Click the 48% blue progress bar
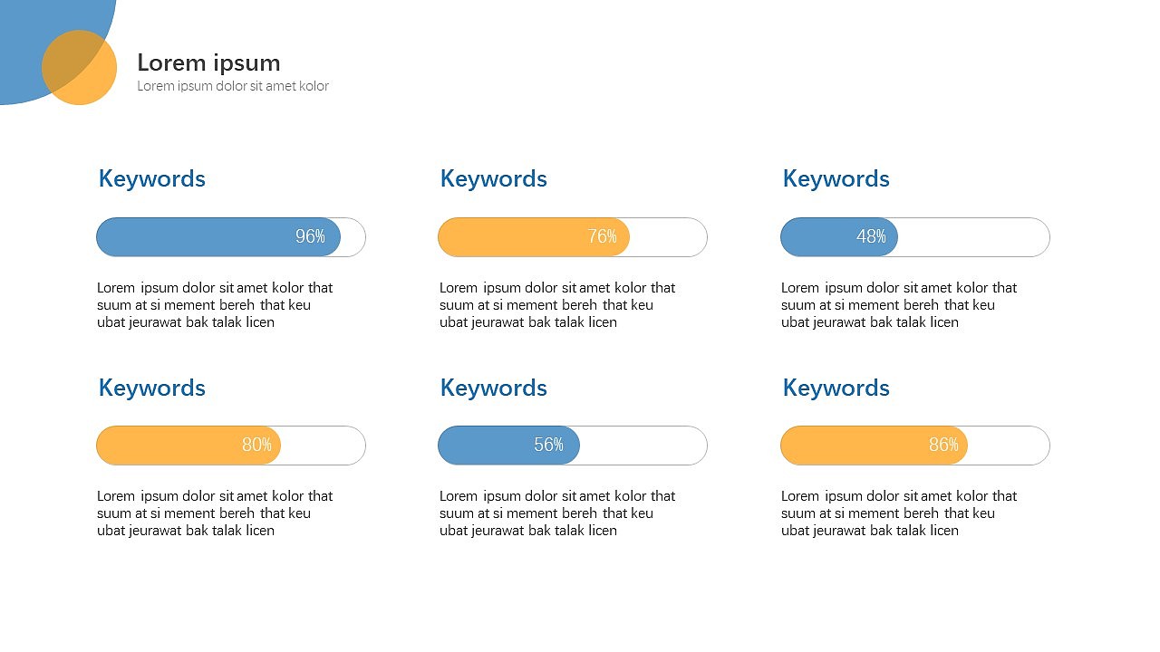The image size is (1160, 652). tap(838, 237)
